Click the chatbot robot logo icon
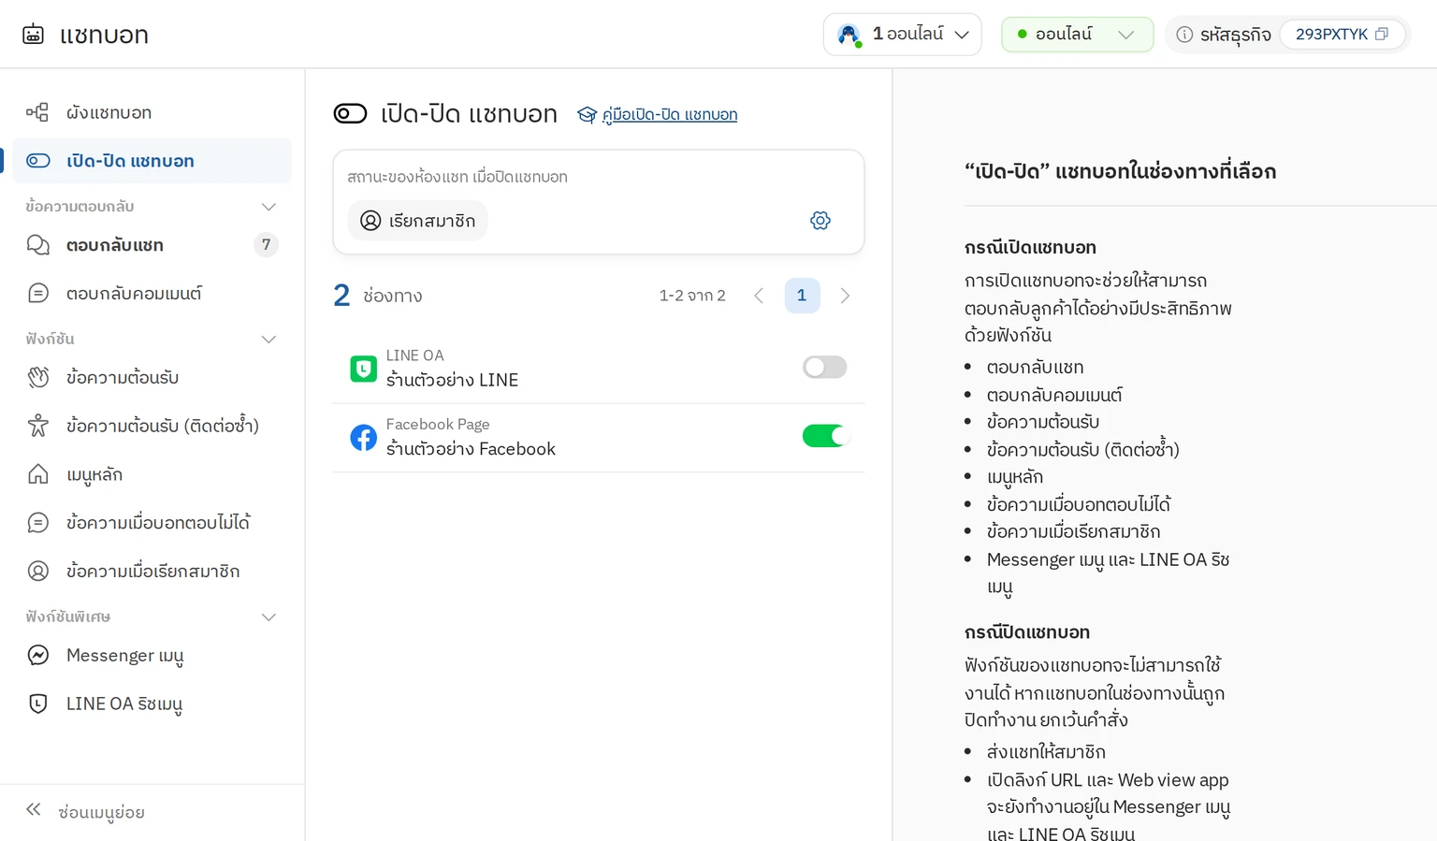This screenshot has width=1437, height=841. (x=33, y=35)
